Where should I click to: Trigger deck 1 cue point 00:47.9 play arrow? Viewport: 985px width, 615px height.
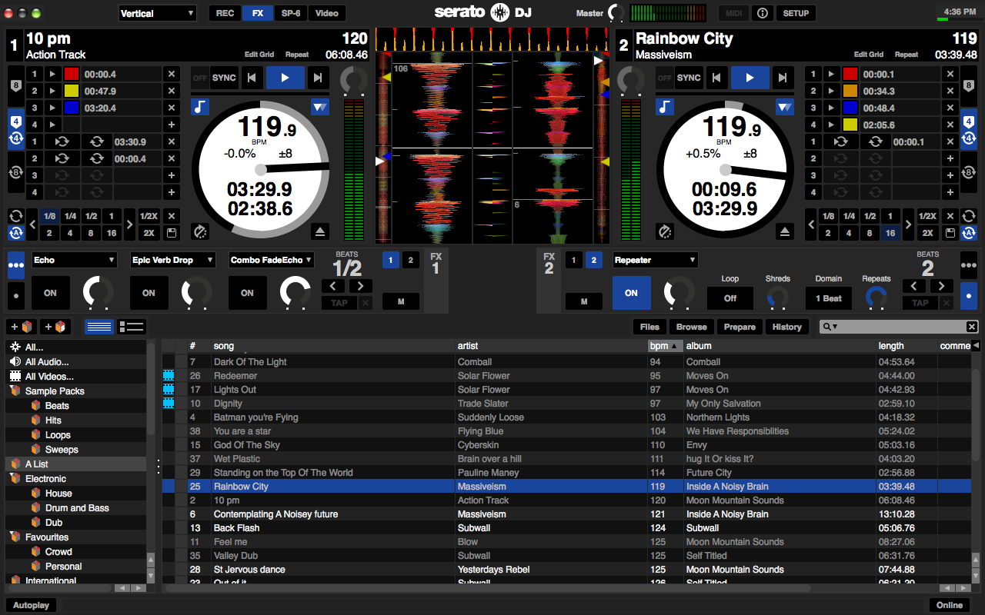(x=52, y=91)
